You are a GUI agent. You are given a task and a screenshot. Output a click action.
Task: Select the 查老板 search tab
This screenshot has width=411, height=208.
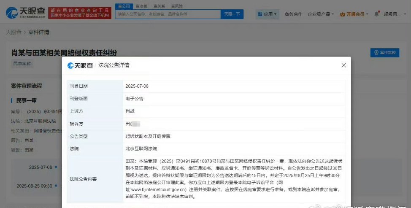[x=141, y=6]
